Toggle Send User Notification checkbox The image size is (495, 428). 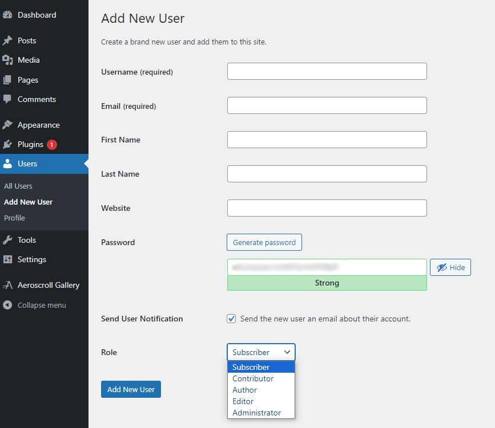[x=231, y=319]
